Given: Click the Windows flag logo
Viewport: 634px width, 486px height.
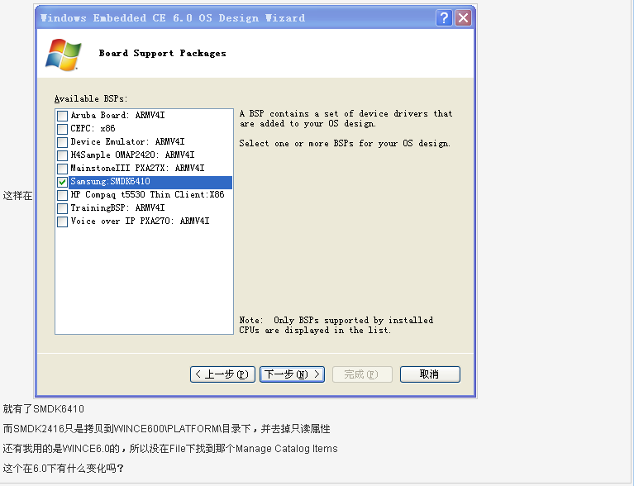Looking at the screenshot, I should click(x=63, y=55).
